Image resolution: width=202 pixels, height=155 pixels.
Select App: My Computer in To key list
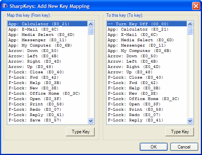[x=147, y=51]
